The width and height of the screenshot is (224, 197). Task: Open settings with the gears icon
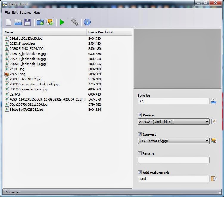pyautogui.click(x=75, y=22)
